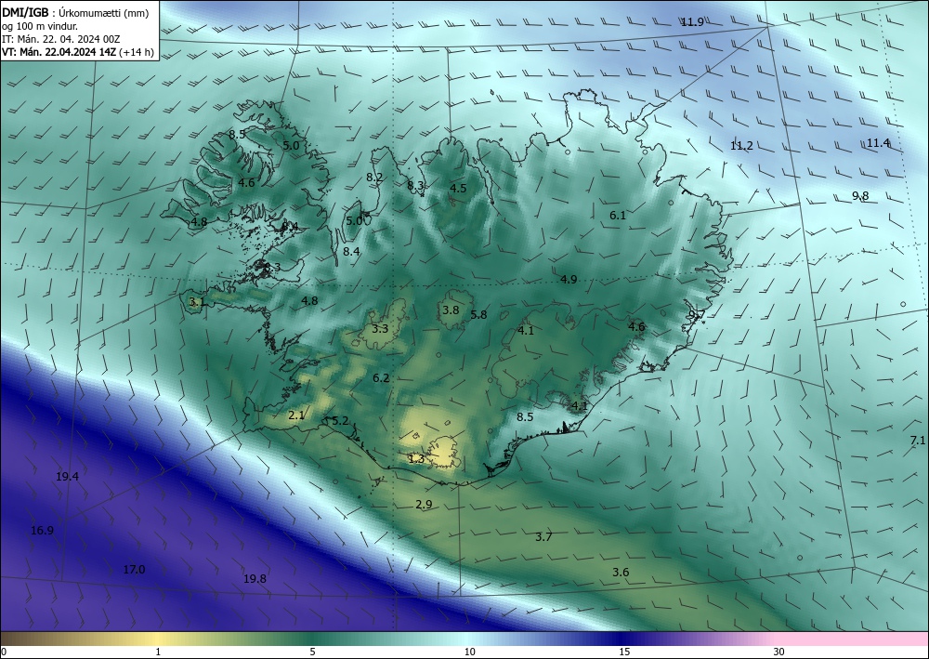Click the yellow section of the color bar
The height and width of the screenshot is (659, 929).
click(x=158, y=639)
